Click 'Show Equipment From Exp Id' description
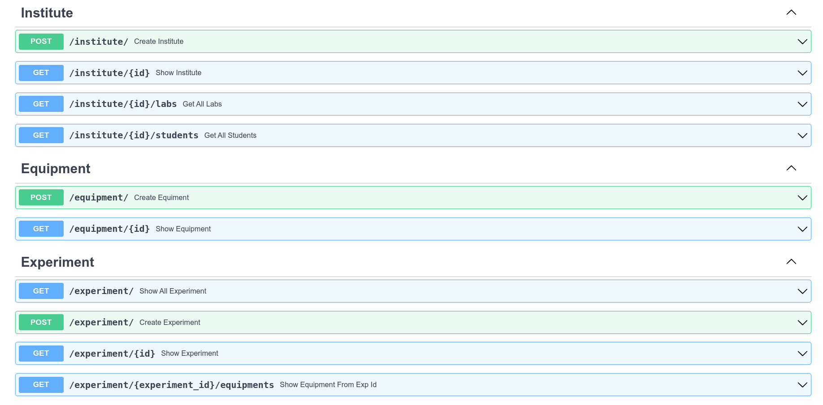 click(x=328, y=385)
